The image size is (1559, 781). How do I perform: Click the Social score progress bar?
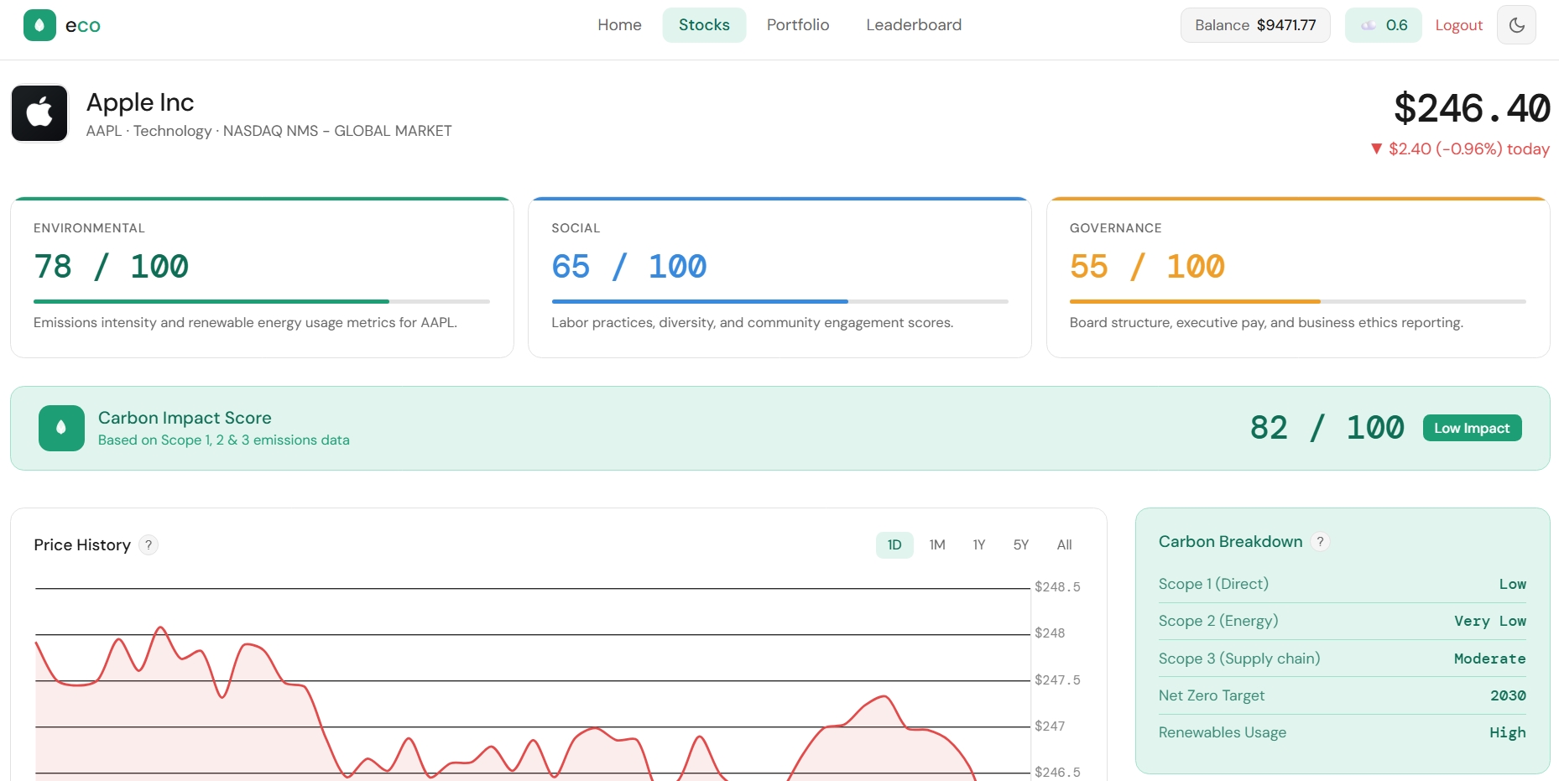(779, 301)
